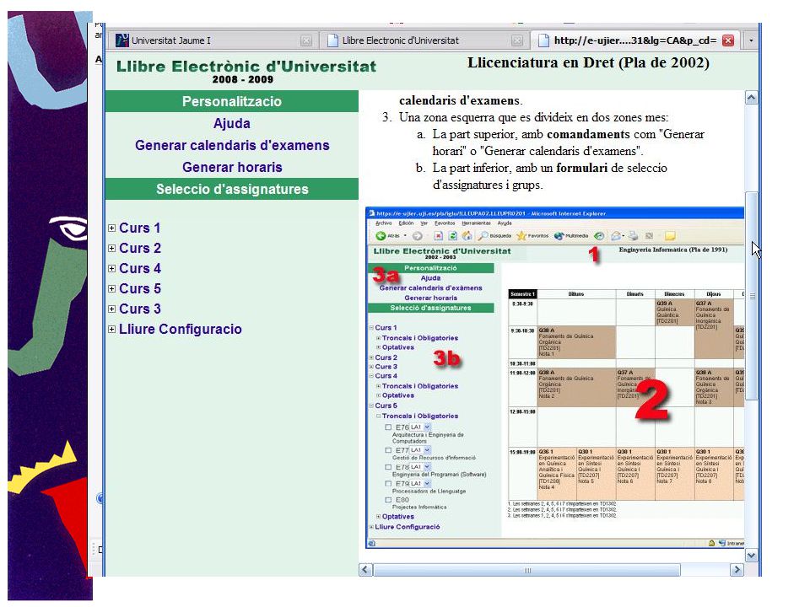The image size is (810, 607).
Task: Click the Generar horaris link
Action: (x=232, y=167)
